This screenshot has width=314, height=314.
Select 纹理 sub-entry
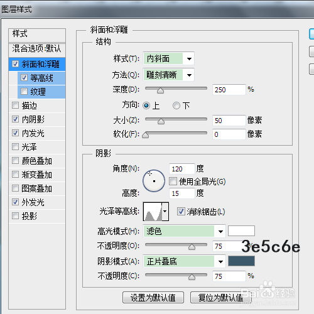(38, 92)
